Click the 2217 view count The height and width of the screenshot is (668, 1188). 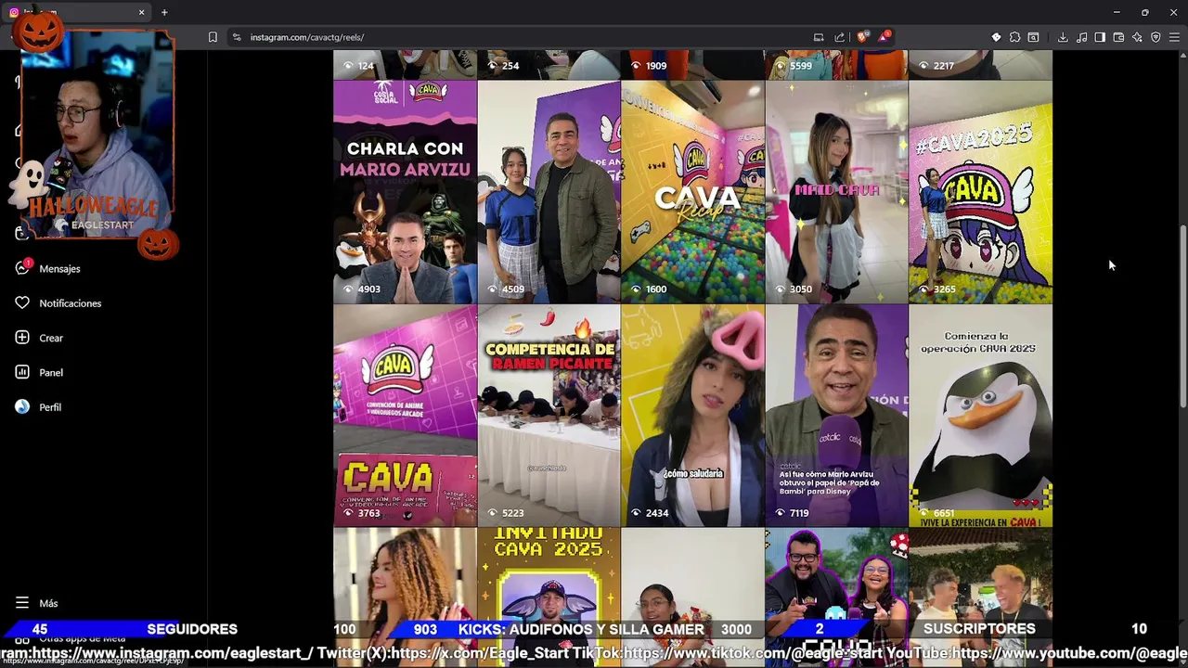944,66
